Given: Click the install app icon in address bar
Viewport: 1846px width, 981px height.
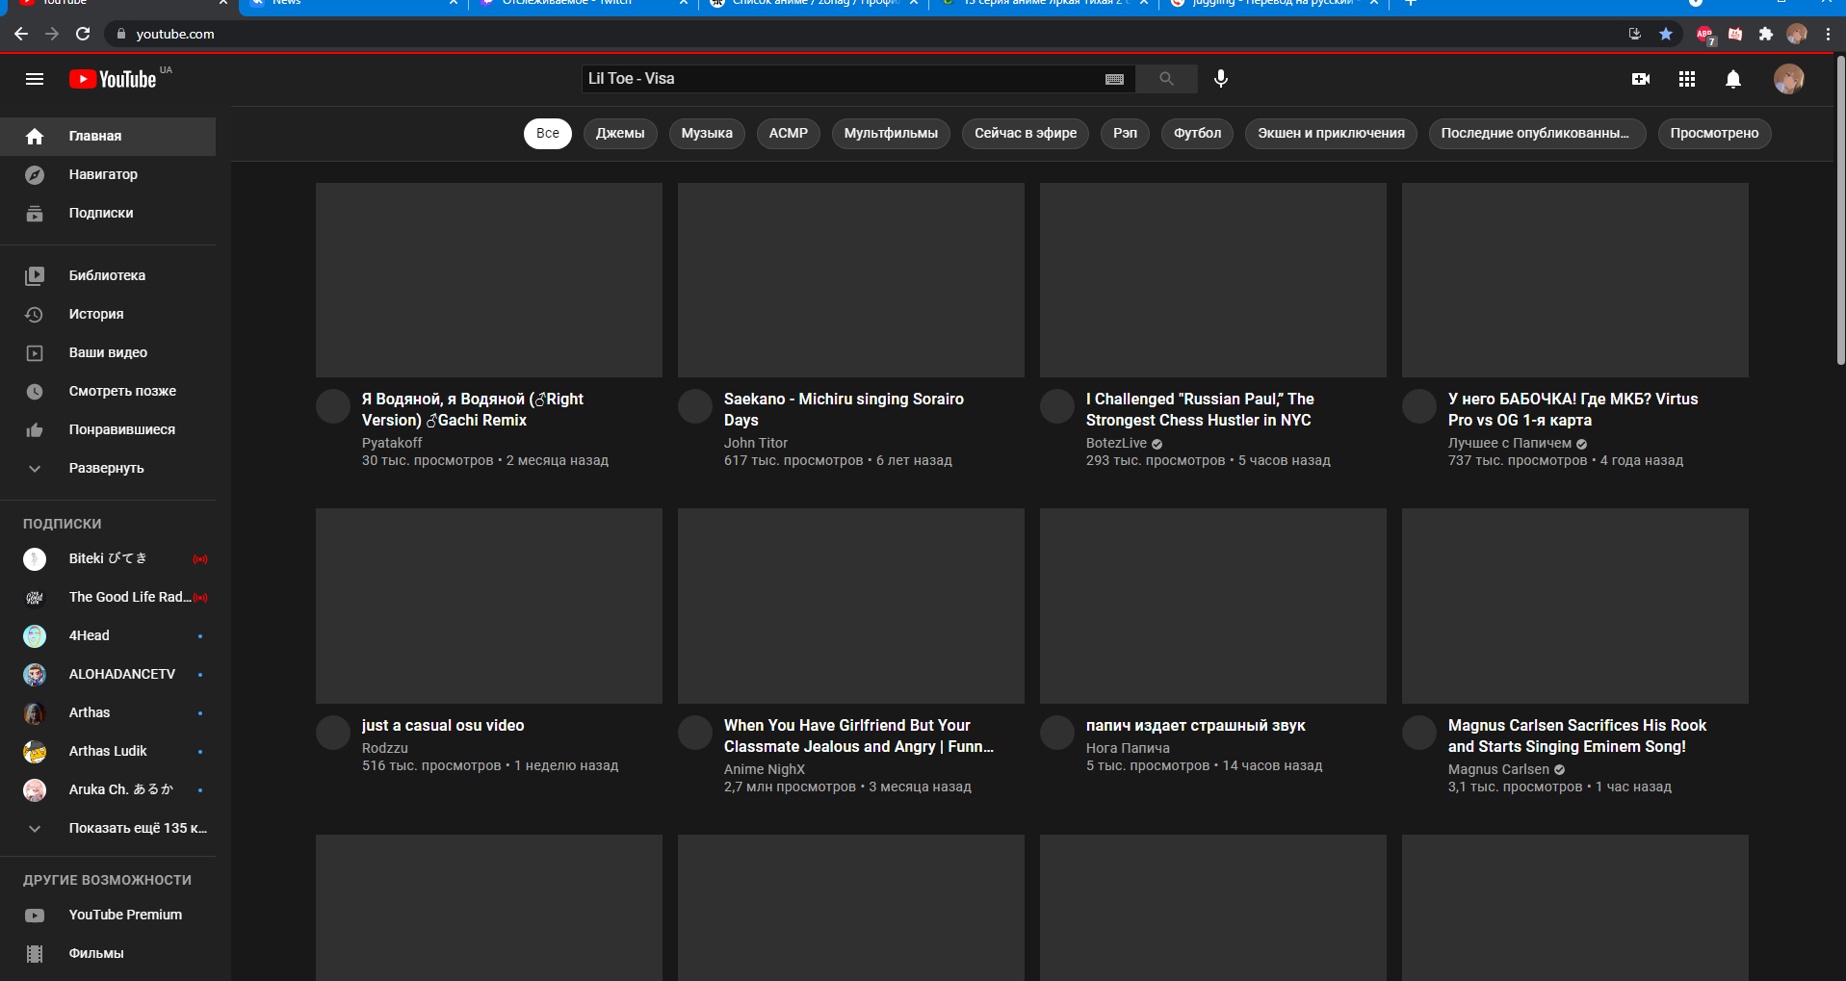Looking at the screenshot, I should [1635, 34].
